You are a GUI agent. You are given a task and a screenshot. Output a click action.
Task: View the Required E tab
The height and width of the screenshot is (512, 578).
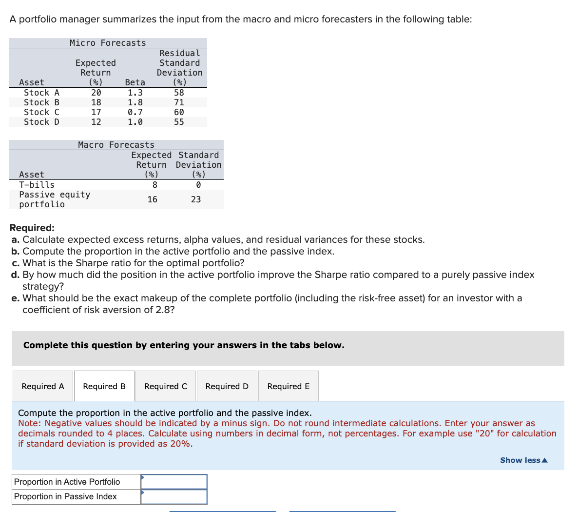[x=288, y=386]
